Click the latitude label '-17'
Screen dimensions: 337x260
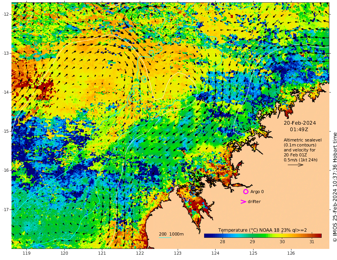click(5, 210)
